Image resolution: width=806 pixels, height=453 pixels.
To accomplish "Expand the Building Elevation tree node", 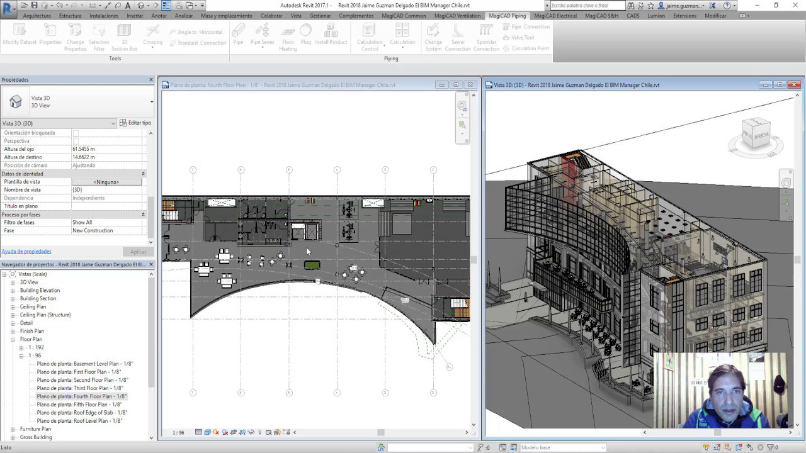I will click(13, 291).
